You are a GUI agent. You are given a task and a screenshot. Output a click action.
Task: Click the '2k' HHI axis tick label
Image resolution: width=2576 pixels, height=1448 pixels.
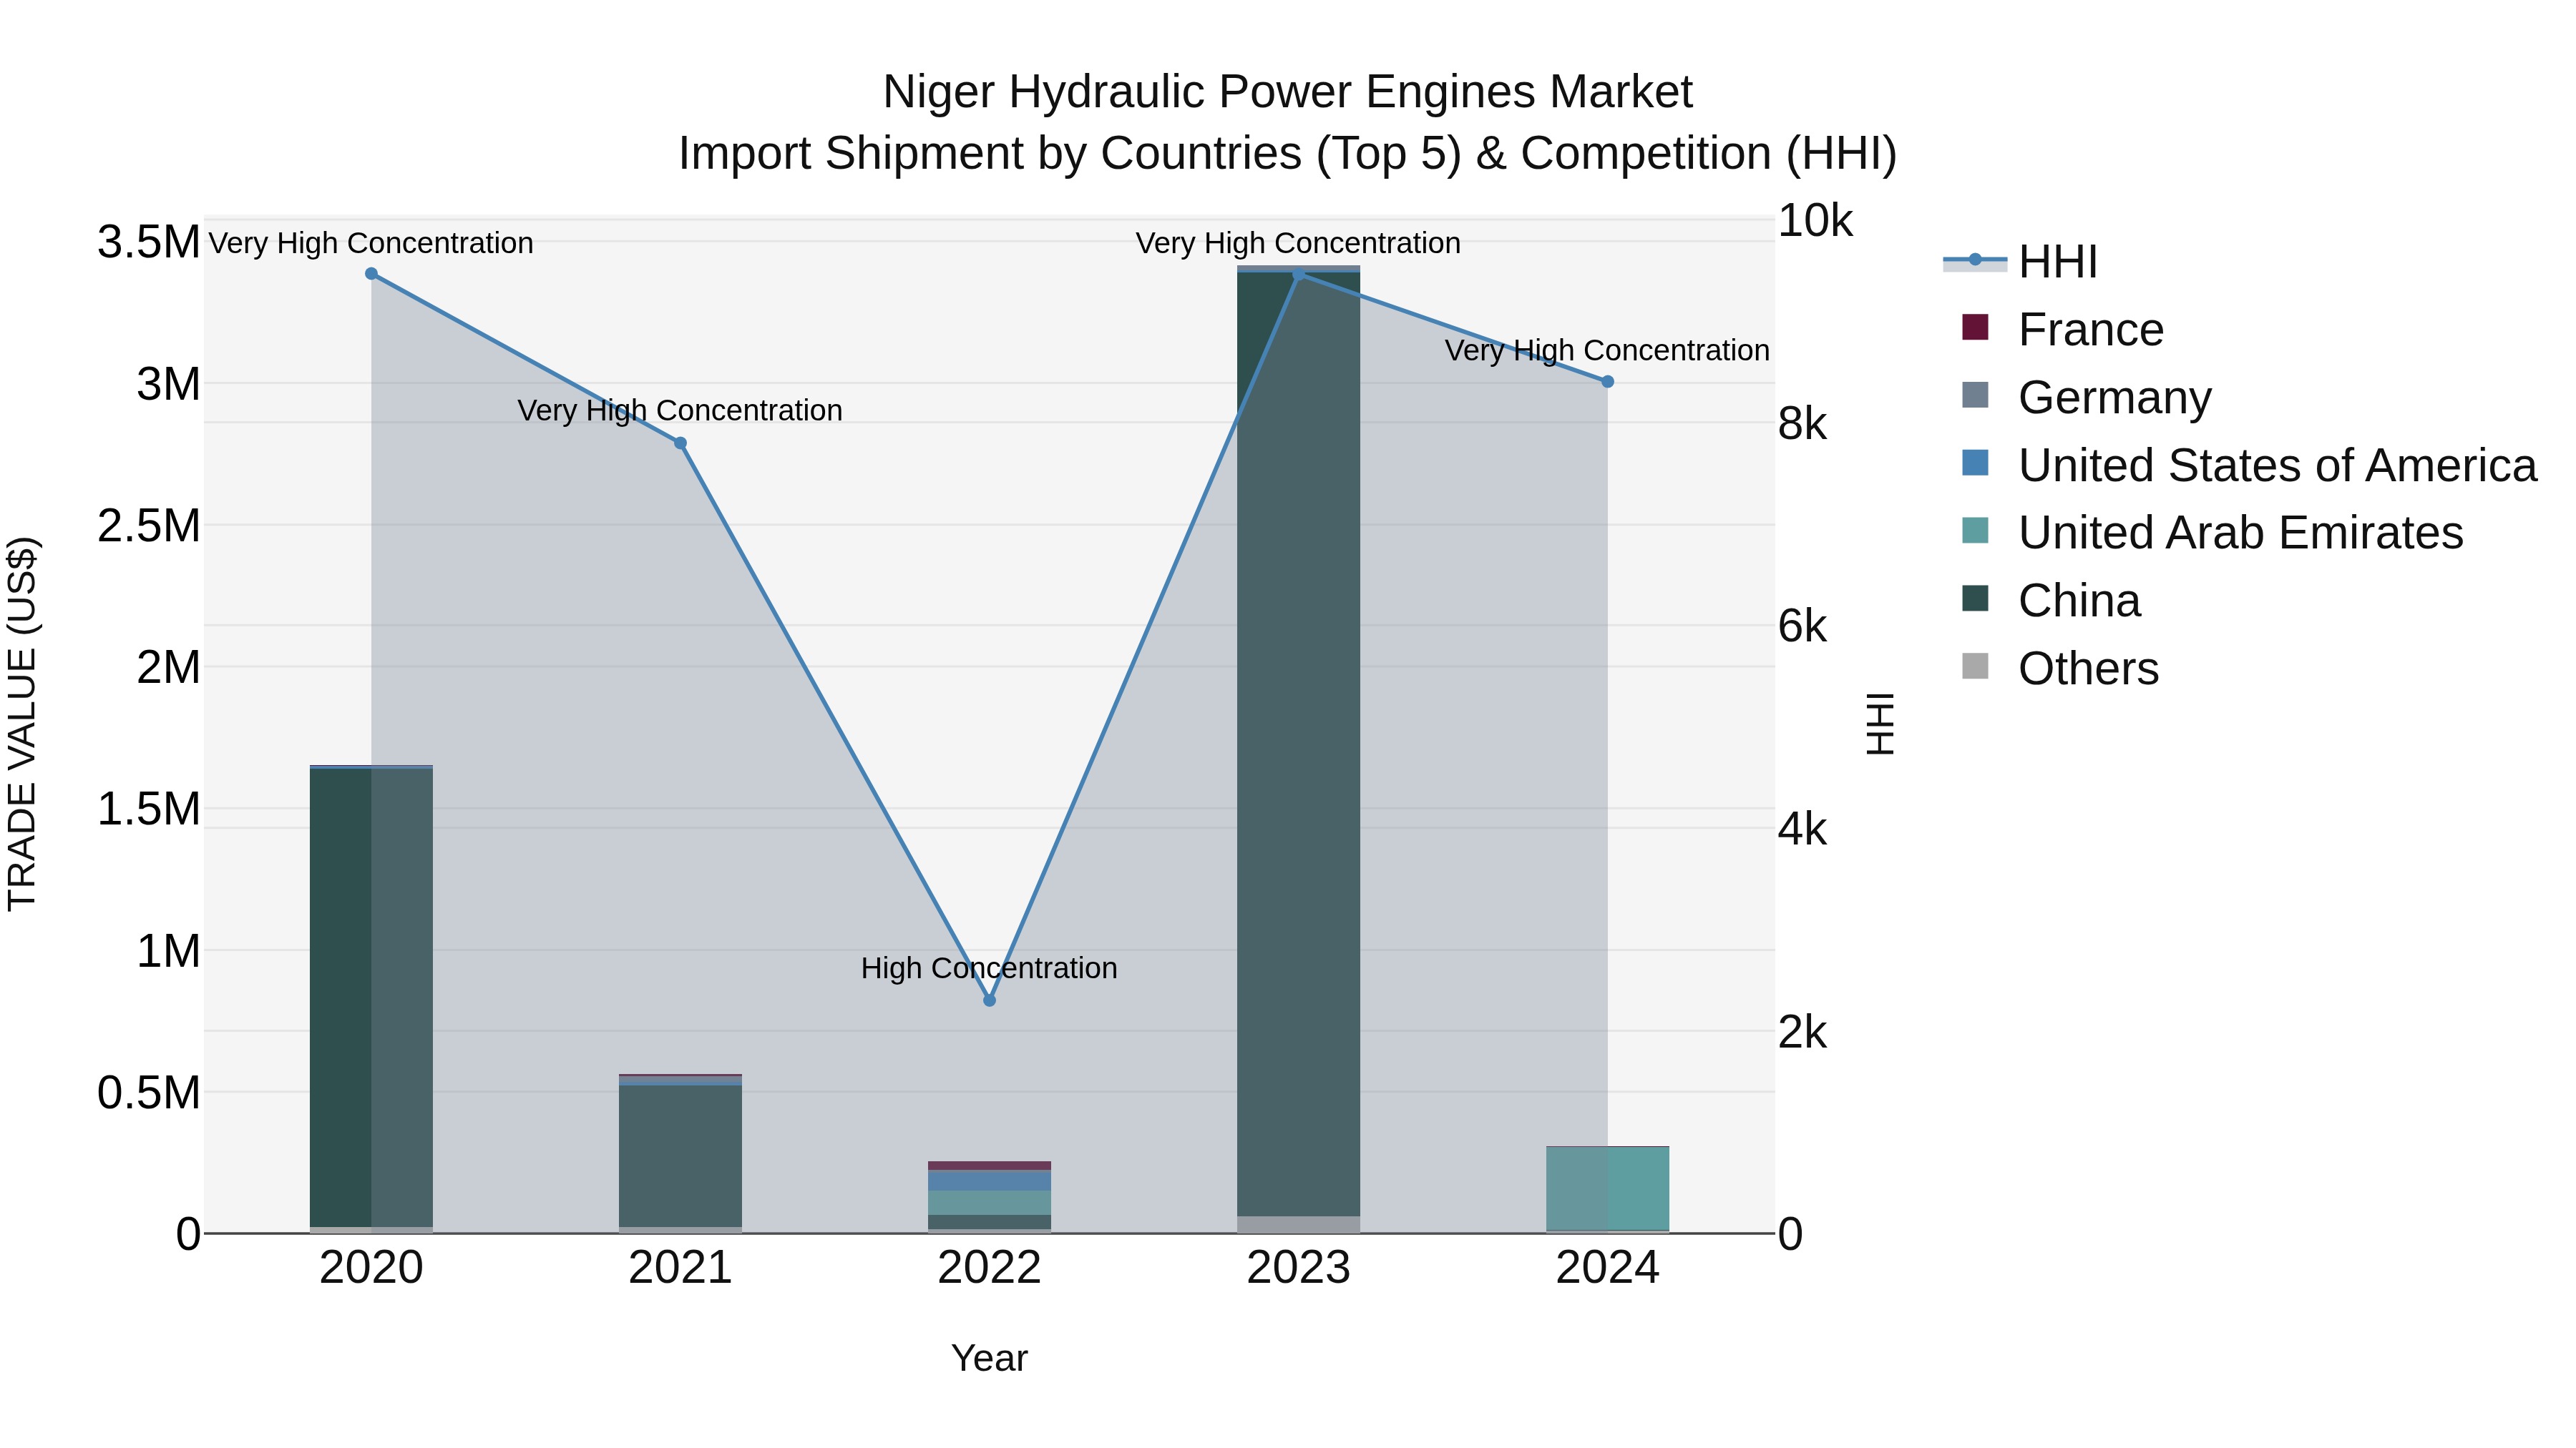tap(1802, 1033)
